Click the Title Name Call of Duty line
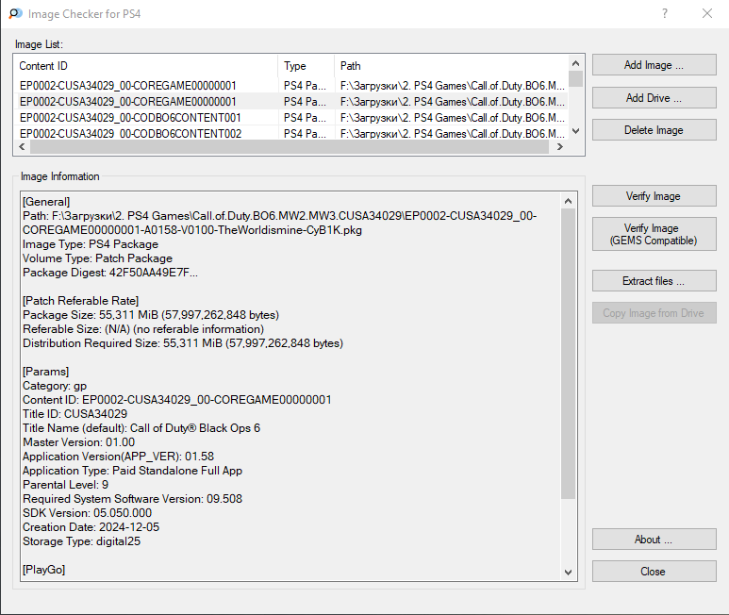The width and height of the screenshot is (729, 615). 141,428
